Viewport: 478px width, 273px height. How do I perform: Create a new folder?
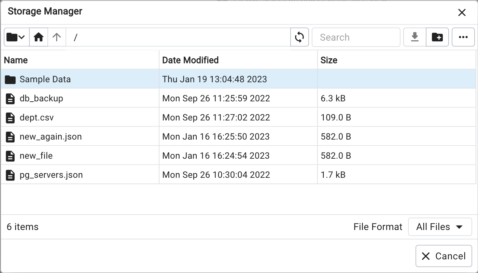click(437, 37)
